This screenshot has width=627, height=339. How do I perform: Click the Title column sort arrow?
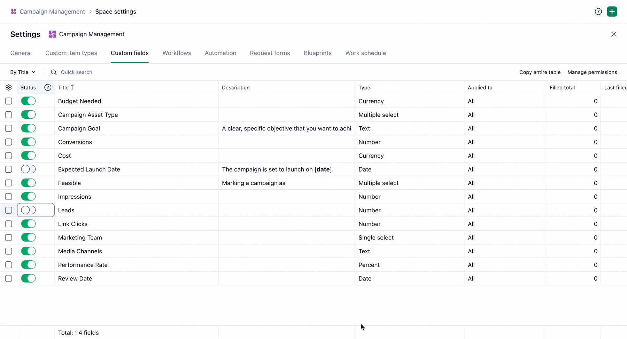72,87
